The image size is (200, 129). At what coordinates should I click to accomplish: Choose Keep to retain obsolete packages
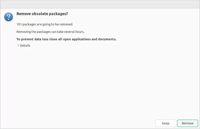pos(166,123)
